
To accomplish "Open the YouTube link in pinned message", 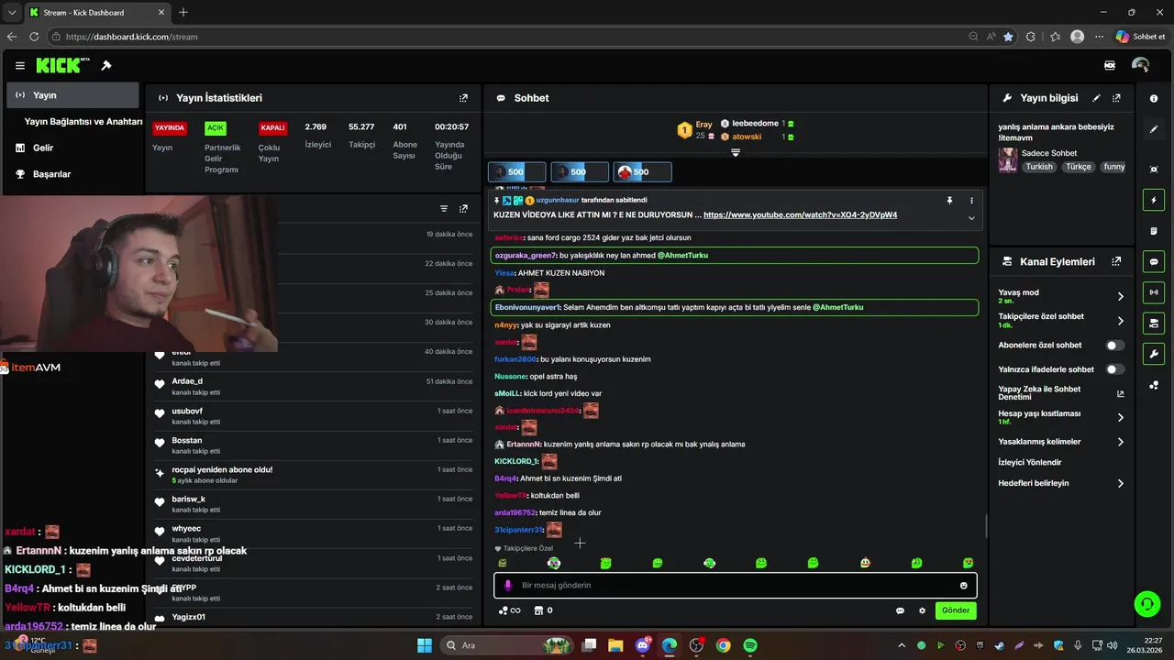I will click(800, 214).
